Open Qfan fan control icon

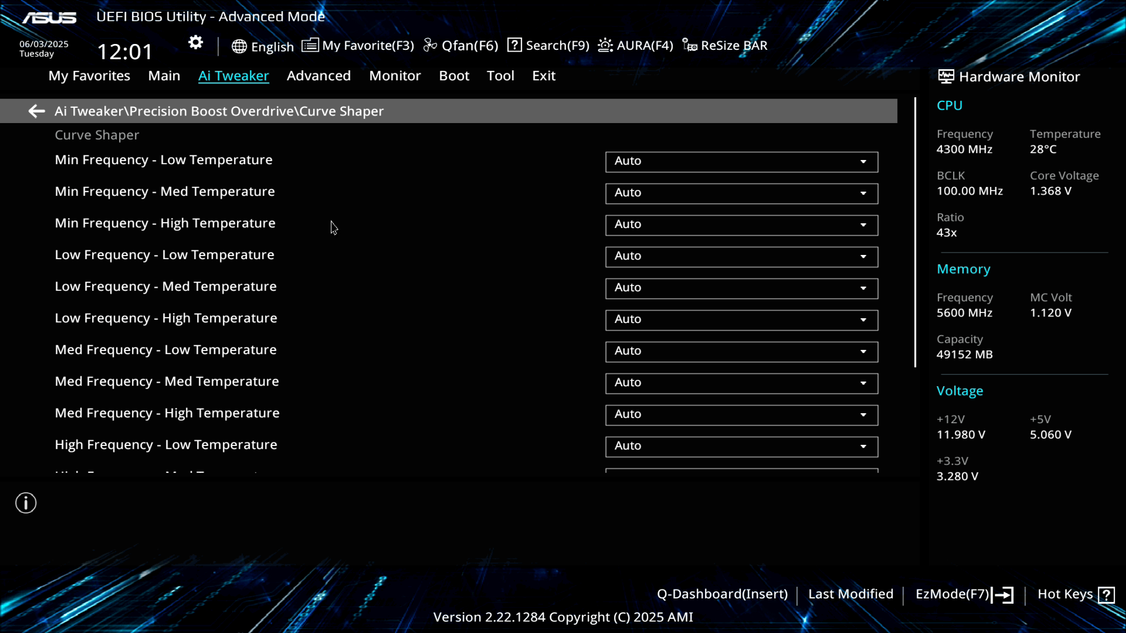[x=430, y=45]
